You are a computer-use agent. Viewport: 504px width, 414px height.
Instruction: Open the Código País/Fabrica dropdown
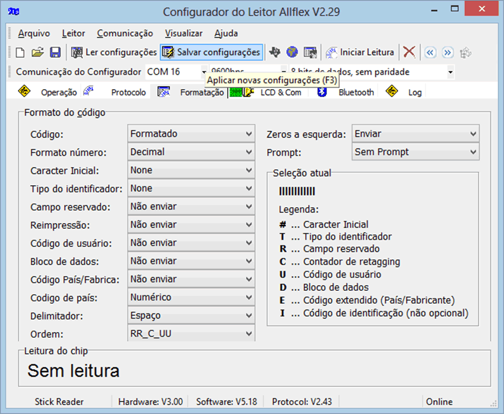(191, 279)
